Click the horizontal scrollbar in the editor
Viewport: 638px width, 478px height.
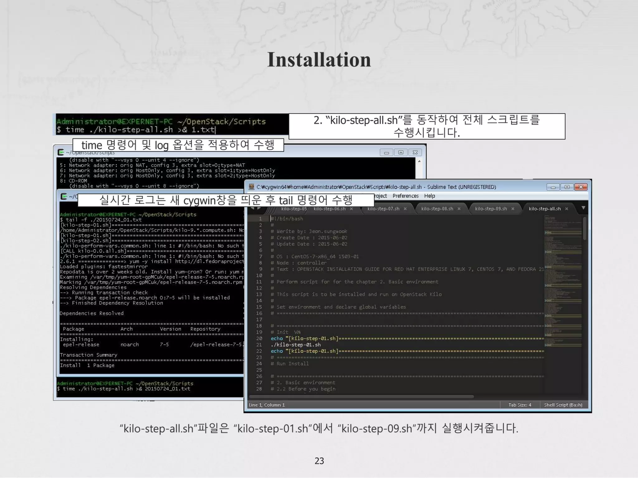[x=361, y=397]
